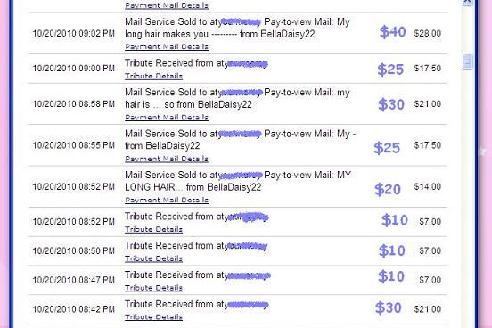Click the $14.00 net payout value
This screenshot has width=492, height=328.
427,187
